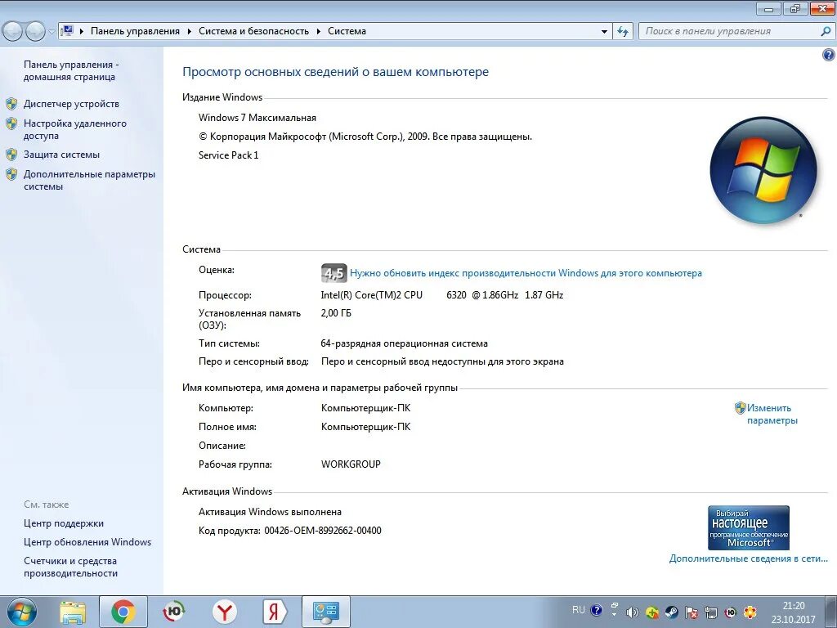This screenshot has width=837, height=628.
Task: Expand arrow after Панель управления breadcrumb
Action: [190, 32]
